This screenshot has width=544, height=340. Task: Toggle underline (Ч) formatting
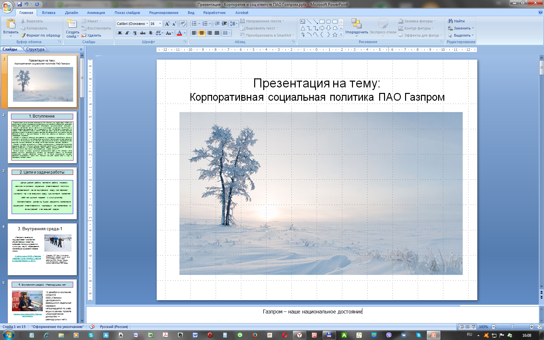click(x=135, y=33)
